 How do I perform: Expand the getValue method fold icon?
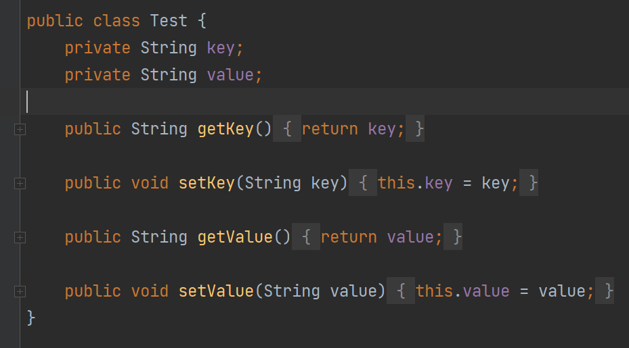[x=20, y=237]
